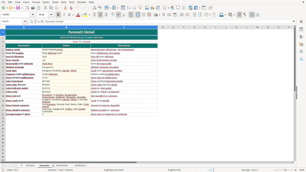The height and width of the screenshot is (172, 306).
Task: Open the Font Name Calibri dropdown
Action: click(x=33, y=15)
